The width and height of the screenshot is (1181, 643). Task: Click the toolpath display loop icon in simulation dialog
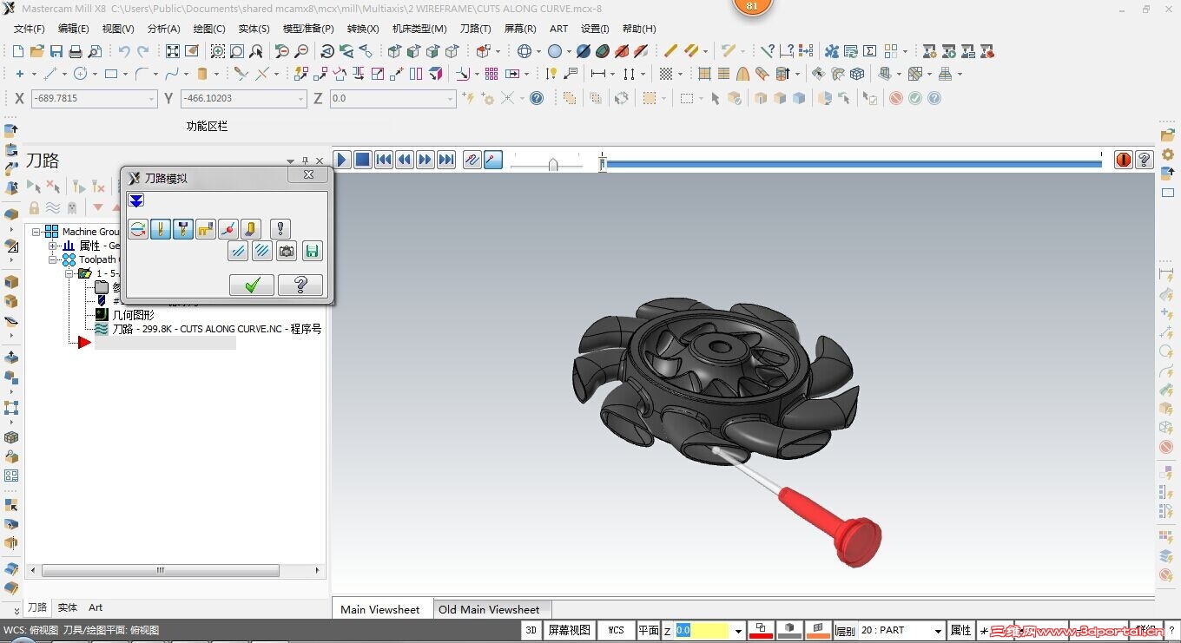tap(138, 229)
